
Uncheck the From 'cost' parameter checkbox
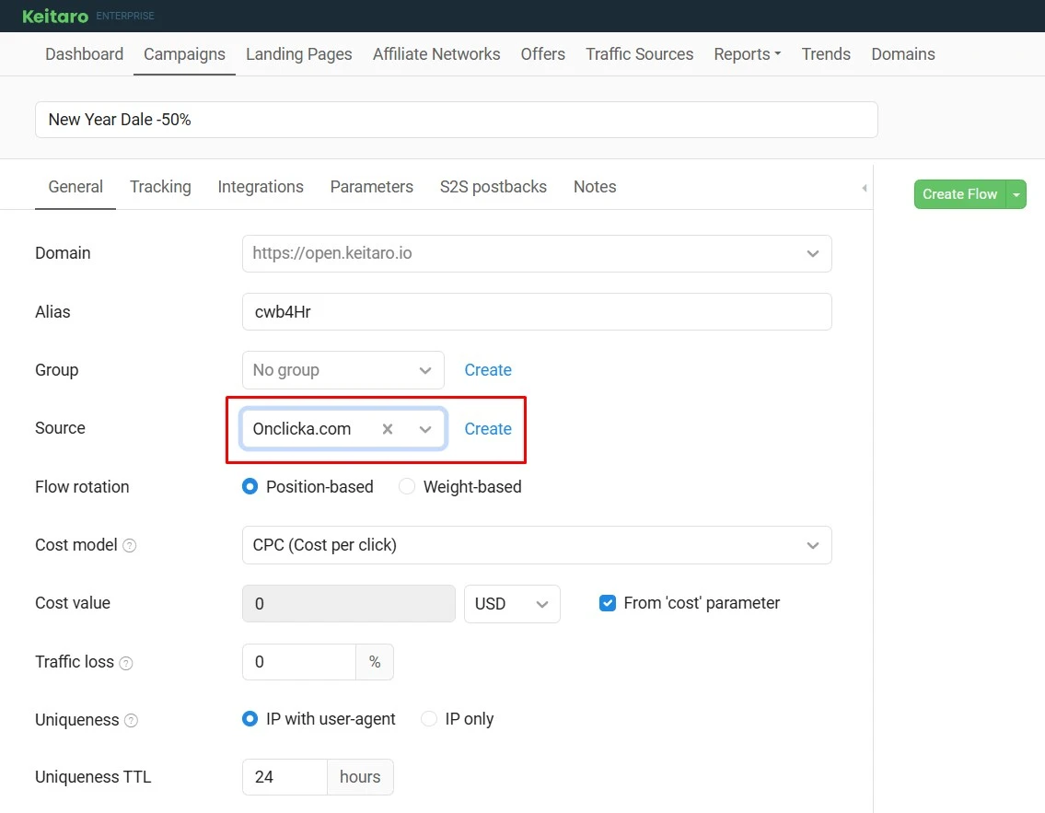click(608, 603)
